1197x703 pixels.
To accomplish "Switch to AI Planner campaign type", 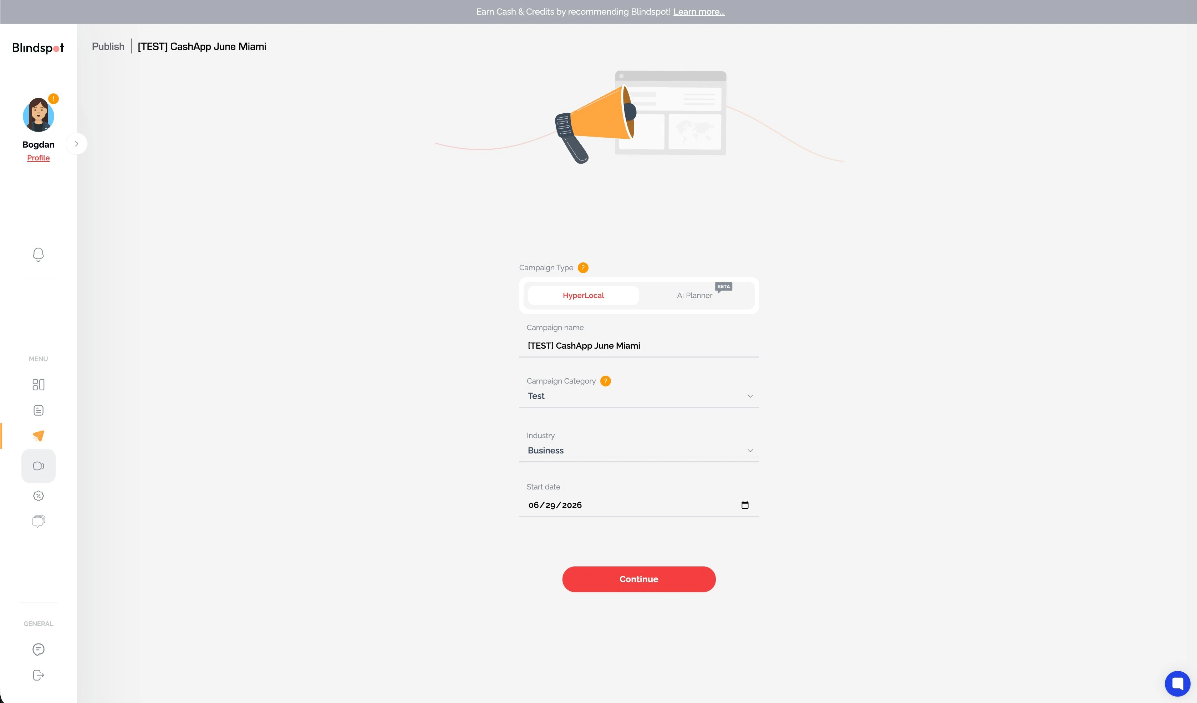I will [694, 295].
